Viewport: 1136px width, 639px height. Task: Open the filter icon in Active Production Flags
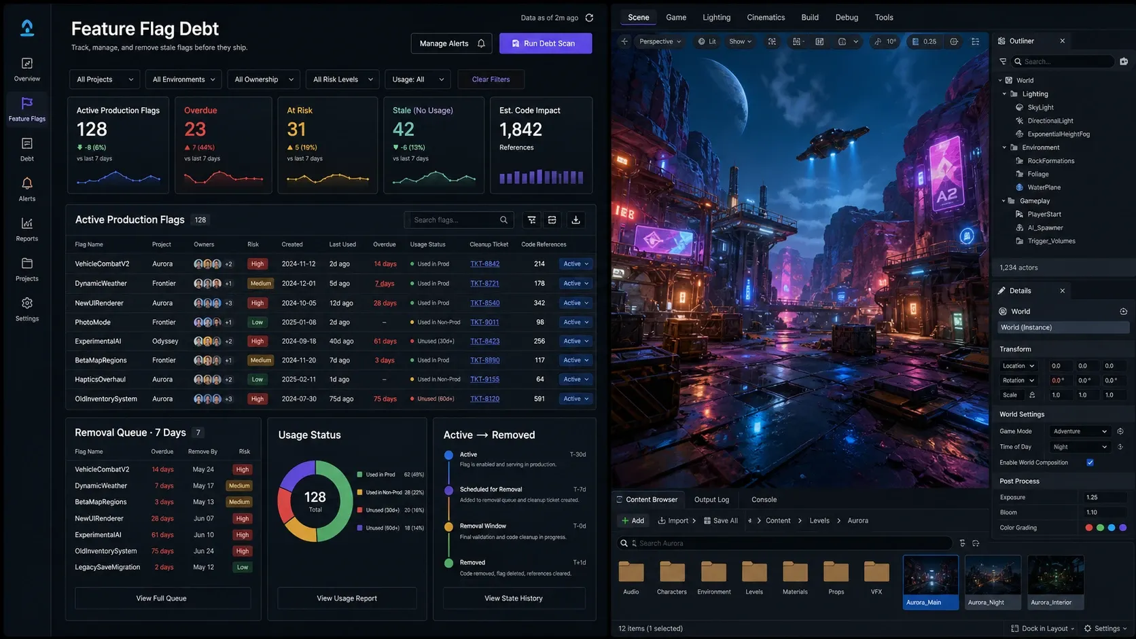click(532, 220)
